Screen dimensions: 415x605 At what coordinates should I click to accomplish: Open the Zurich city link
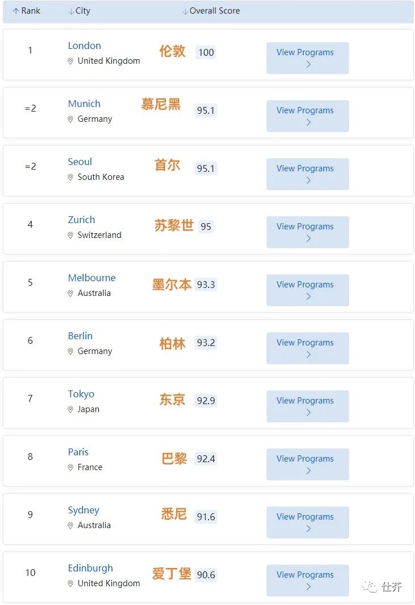(81, 220)
